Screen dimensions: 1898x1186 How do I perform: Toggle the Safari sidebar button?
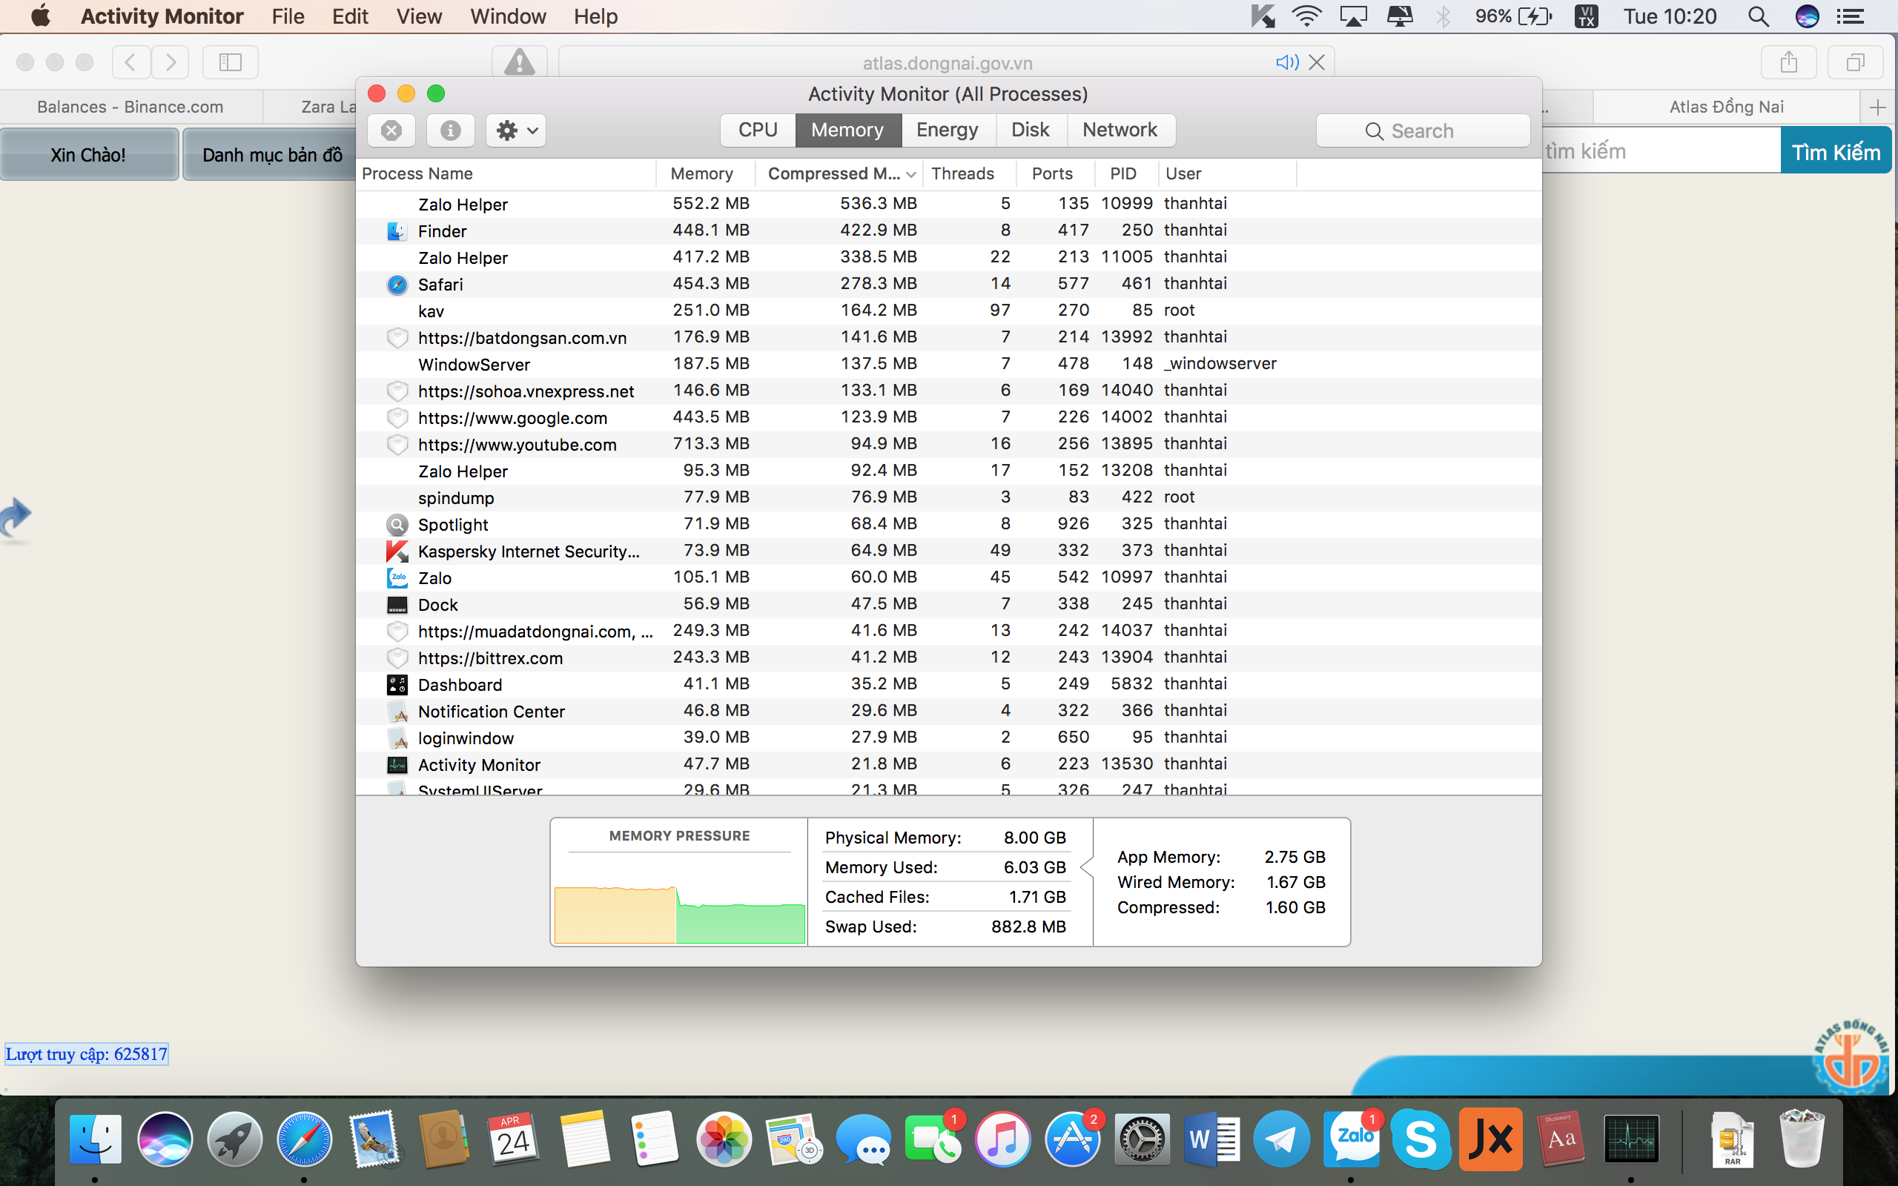tap(230, 62)
